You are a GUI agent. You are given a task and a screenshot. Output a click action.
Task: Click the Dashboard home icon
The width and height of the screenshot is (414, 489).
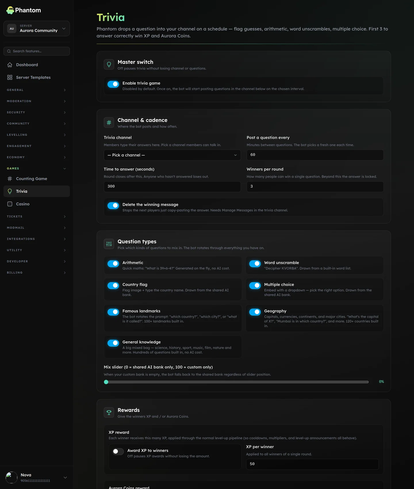(10, 65)
